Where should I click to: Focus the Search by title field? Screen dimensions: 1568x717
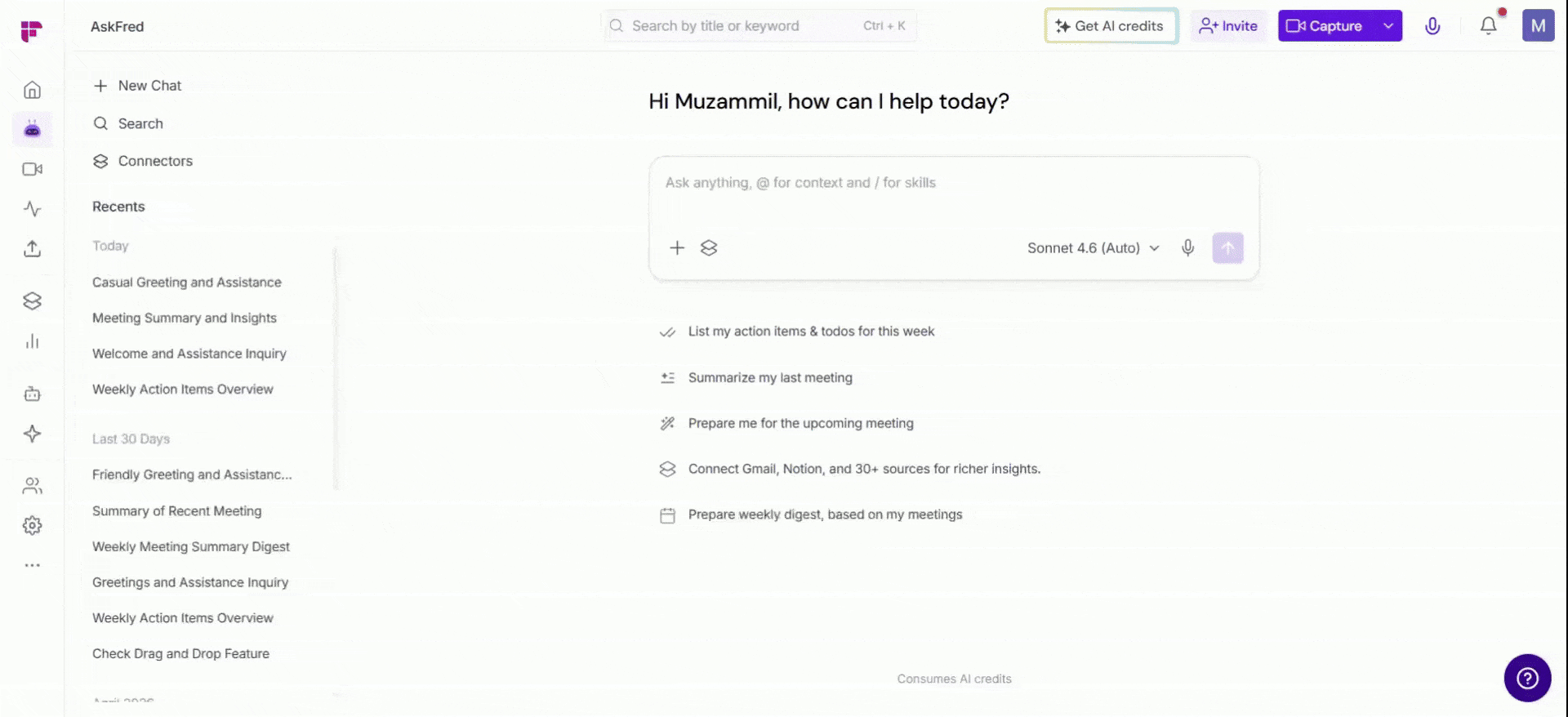tap(759, 26)
